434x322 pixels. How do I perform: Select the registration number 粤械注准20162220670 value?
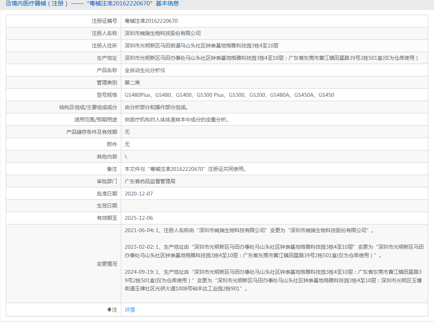(151, 21)
